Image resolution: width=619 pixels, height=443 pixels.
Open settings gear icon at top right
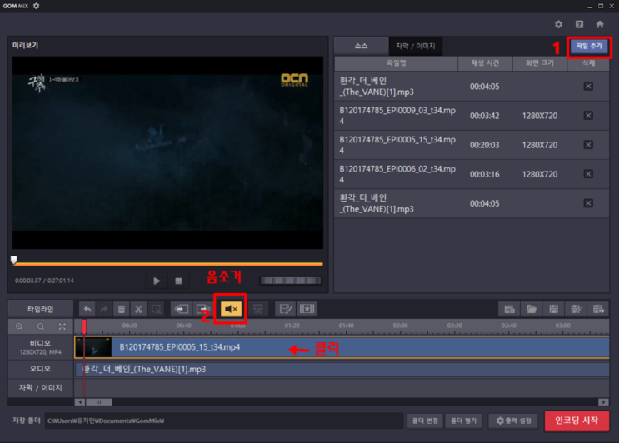558,24
